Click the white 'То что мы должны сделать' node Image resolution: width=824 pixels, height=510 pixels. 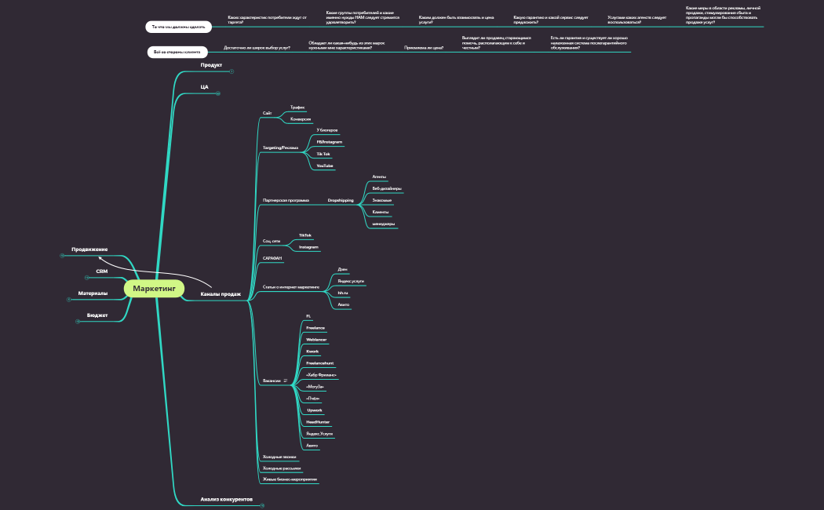point(178,27)
